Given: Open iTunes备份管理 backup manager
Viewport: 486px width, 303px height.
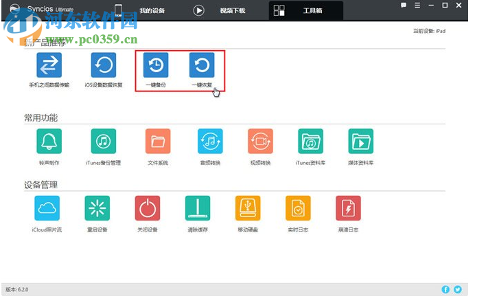Looking at the screenshot, I should click(104, 141).
